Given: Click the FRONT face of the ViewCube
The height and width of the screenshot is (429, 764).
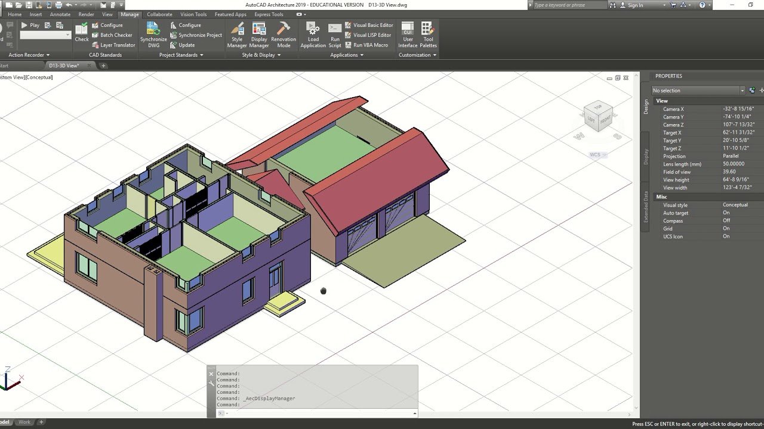Looking at the screenshot, I should (x=605, y=120).
